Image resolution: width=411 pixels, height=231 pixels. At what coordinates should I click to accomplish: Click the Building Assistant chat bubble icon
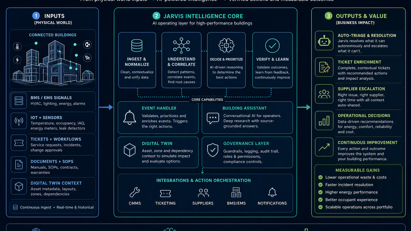pyautogui.click(x=213, y=118)
